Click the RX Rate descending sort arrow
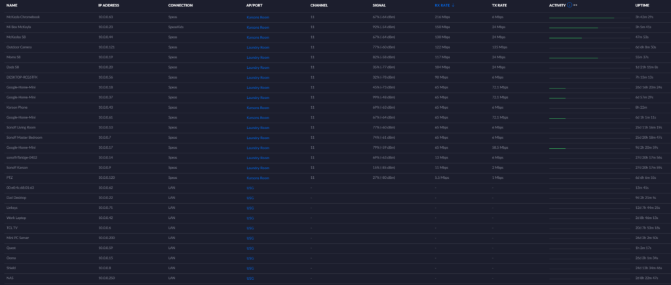The width and height of the screenshot is (671, 285). tap(454, 5)
